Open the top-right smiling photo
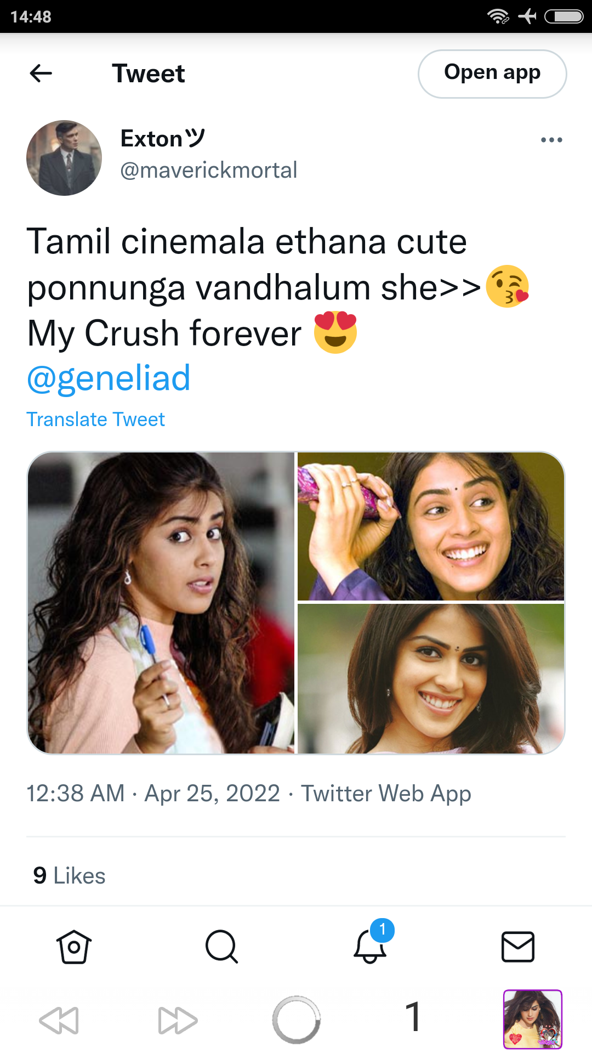This screenshot has height=1053, width=592. pos(431,526)
